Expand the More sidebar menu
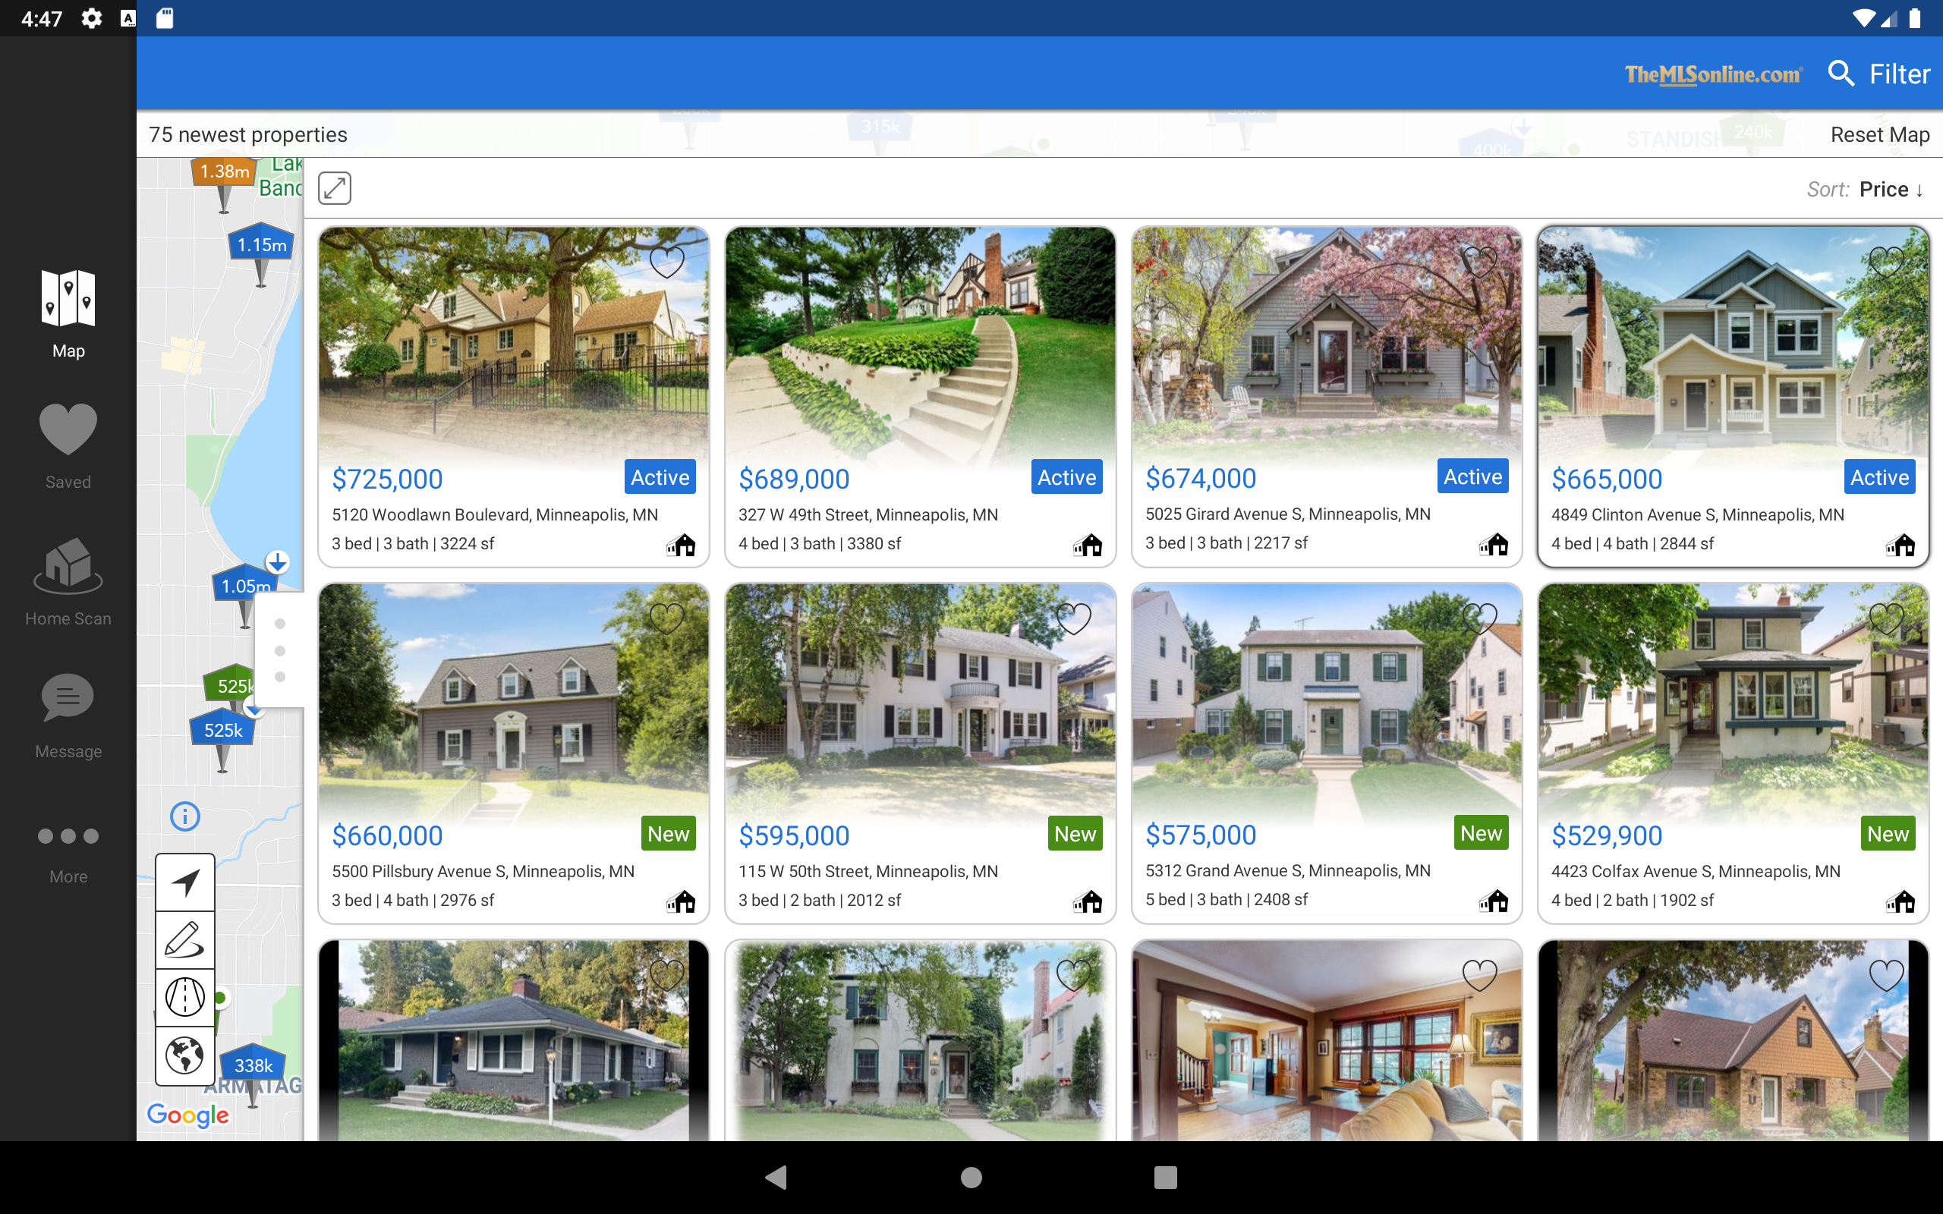The image size is (1943, 1214). [x=68, y=854]
